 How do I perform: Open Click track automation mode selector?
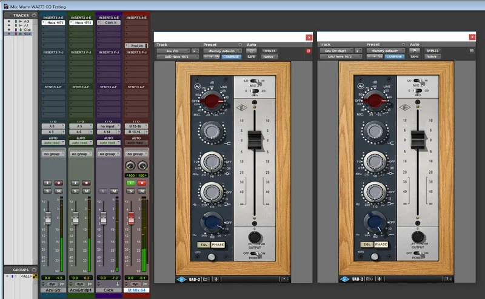click(109, 143)
